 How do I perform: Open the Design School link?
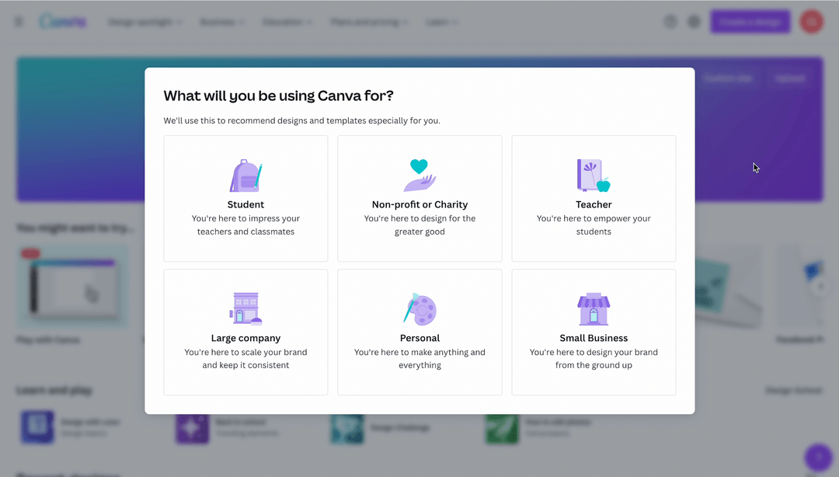point(793,390)
